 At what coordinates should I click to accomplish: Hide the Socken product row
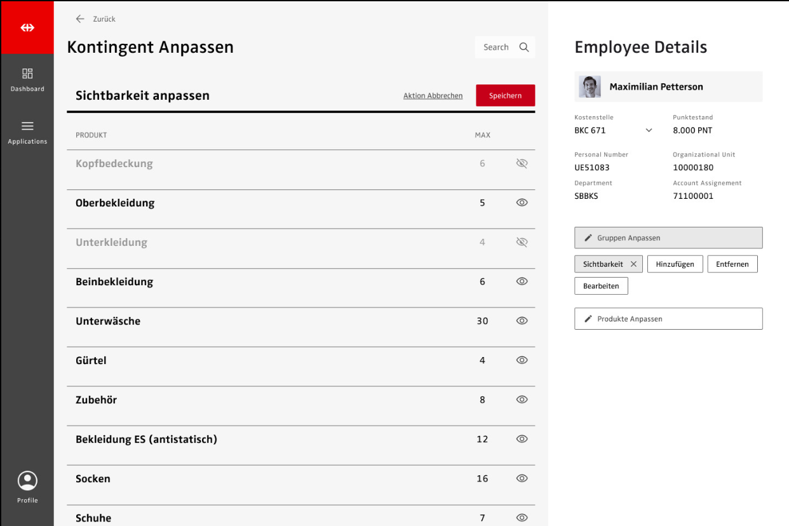522,478
